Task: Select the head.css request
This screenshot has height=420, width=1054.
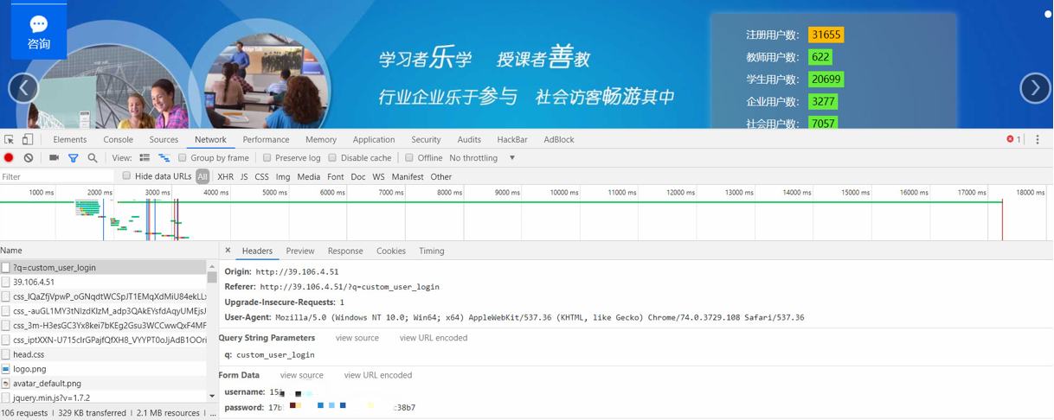Action: coord(104,354)
